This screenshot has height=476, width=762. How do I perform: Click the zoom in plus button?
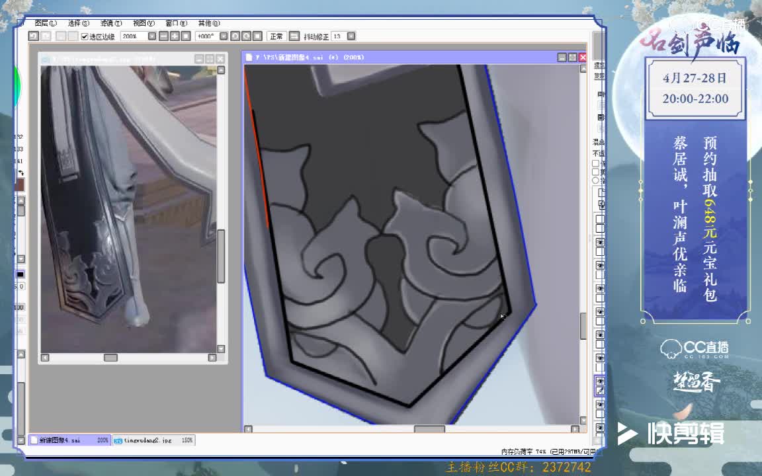pos(175,36)
